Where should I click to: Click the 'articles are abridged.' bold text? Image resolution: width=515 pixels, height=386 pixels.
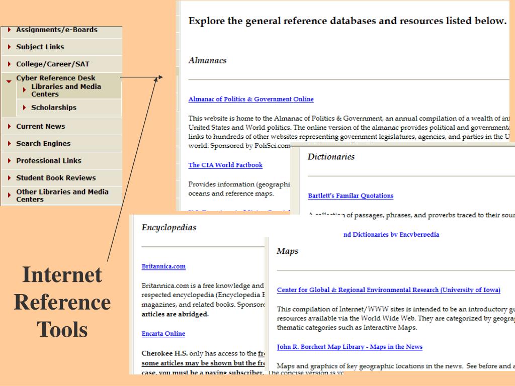175,314
